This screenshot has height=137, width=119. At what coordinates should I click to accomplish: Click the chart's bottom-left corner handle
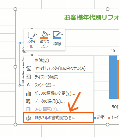(15, 124)
